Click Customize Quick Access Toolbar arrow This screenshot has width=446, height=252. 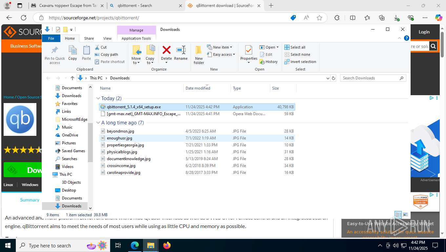coord(71,30)
